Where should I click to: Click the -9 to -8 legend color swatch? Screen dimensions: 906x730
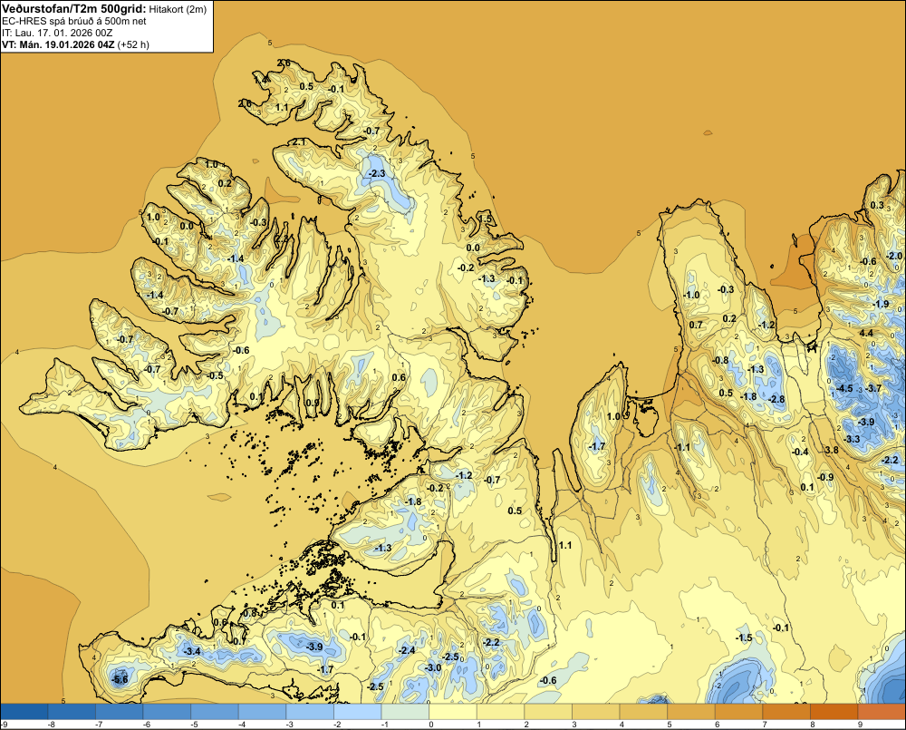pos(24,711)
